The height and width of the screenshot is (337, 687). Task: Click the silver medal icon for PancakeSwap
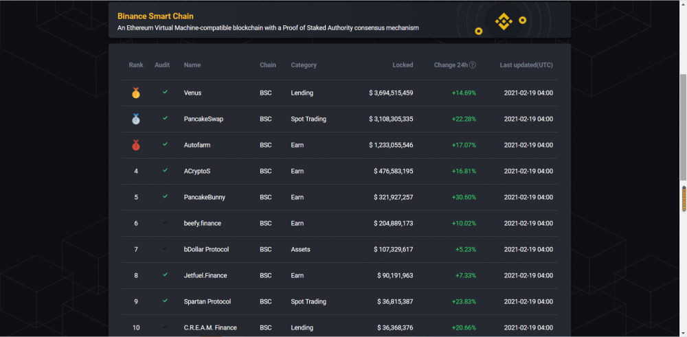(136, 119)
